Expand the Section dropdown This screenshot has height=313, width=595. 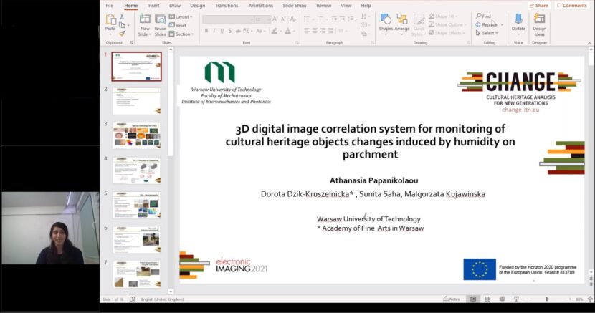(x=183, y=34)
